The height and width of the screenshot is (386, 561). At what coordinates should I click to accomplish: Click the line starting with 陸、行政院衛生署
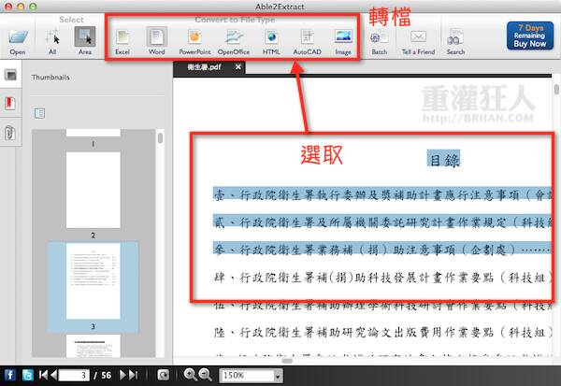[382, 333]
